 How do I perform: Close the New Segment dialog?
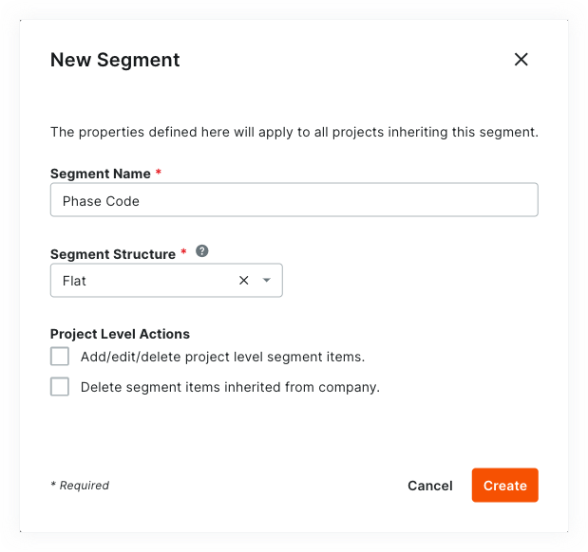(x=521, y=60)
